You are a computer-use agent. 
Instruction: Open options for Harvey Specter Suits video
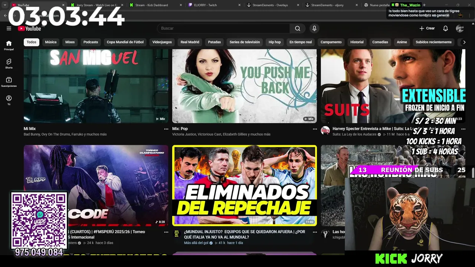[463, 129]
